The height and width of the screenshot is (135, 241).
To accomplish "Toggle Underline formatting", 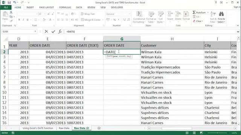I will click(x=27, y=20).
